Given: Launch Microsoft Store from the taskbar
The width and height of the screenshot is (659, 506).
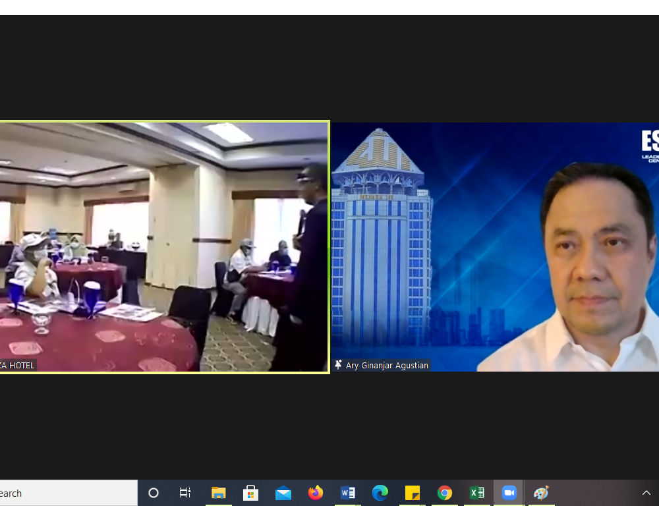Looking at the screenshot, I should (x=250, y=493).
